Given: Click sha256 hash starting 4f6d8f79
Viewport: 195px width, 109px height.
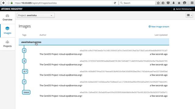Looking at the screenshot, I should [x=124, y=71].
